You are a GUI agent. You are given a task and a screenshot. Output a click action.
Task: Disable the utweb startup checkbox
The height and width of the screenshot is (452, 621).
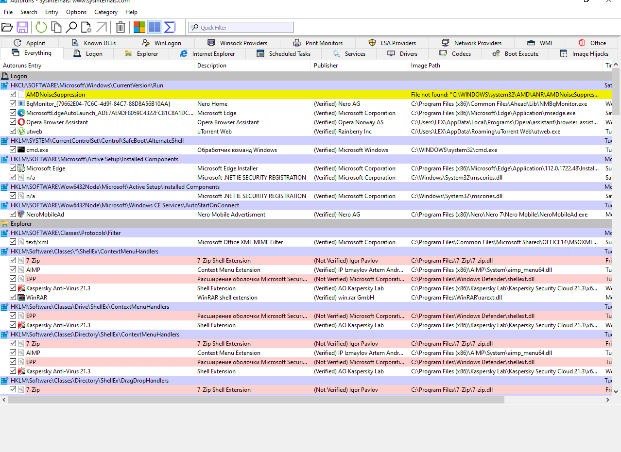click(x=13, y=132)
